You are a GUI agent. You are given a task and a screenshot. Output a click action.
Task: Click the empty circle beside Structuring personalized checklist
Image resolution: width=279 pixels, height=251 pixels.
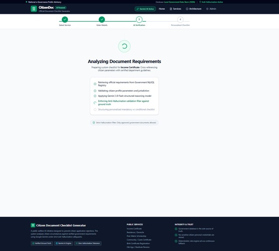[x=95, y=110]
